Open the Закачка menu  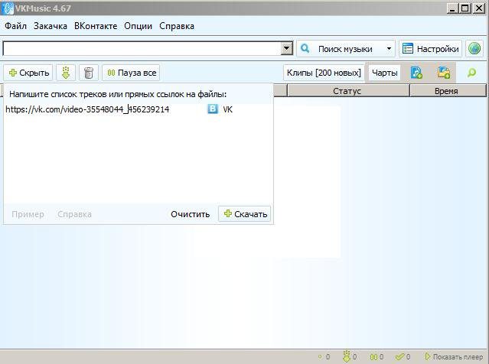point(51,26)
